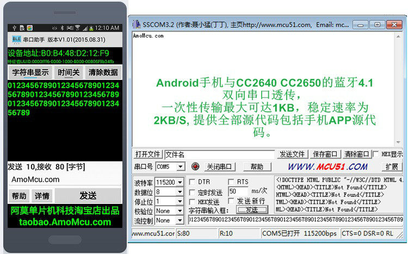Tap the 特征值UUID line on phone
408x254 pixels.
coord(61,61)
